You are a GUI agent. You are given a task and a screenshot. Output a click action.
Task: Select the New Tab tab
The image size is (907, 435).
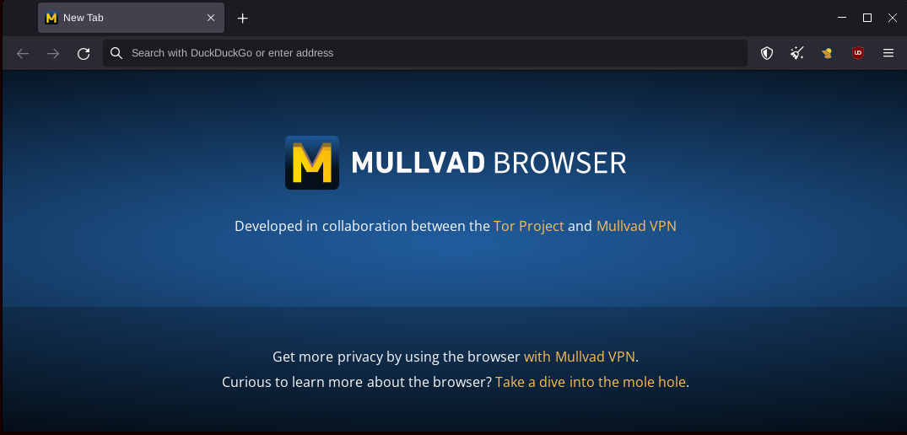pyautogui.click(x=132, y=18)
